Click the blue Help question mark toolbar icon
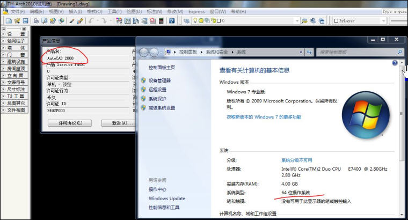The height and width of the screenshot is (220, 408). coord(172,21)
